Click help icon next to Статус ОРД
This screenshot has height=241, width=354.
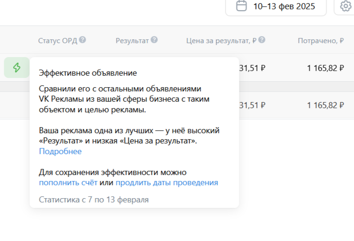[82, 40]
